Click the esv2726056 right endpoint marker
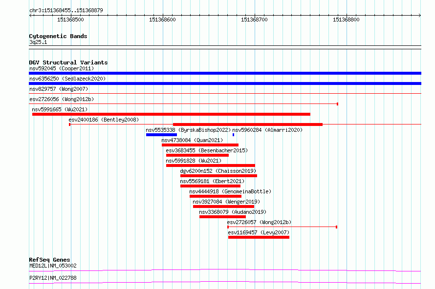435x289 pixels. tap(337, 104)
